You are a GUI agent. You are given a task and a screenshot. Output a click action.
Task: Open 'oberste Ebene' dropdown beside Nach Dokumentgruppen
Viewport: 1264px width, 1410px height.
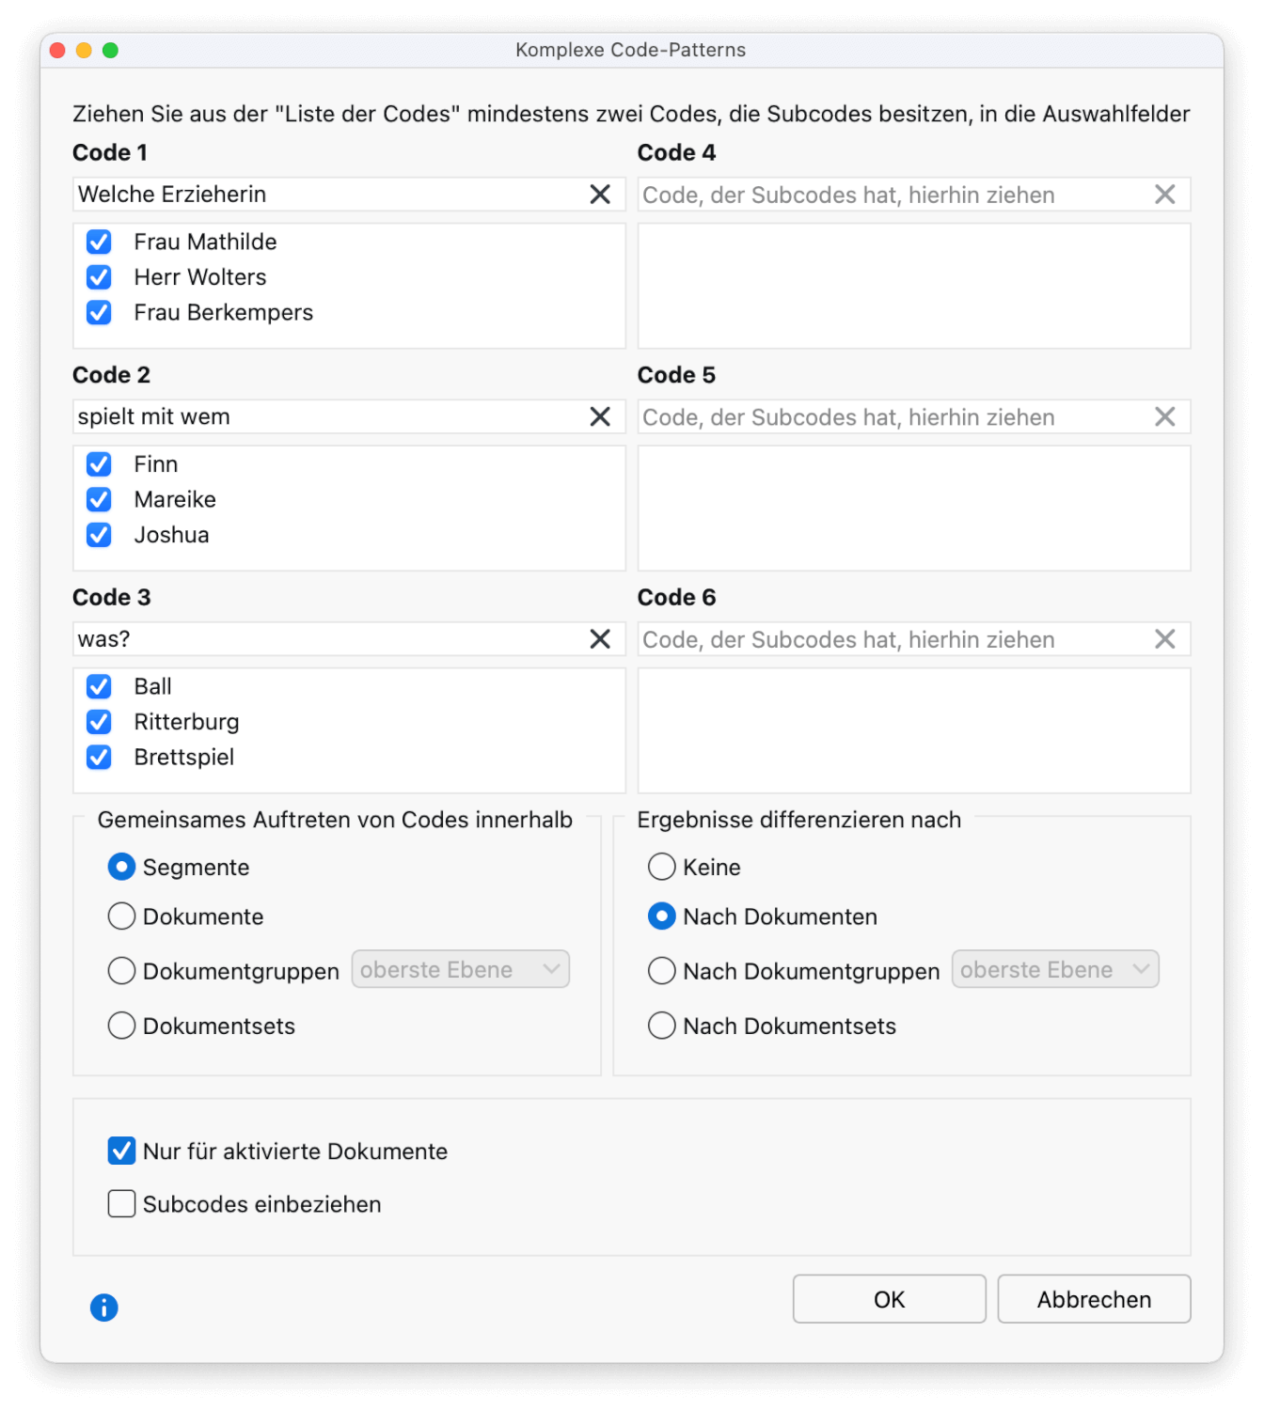point(1055,970)
